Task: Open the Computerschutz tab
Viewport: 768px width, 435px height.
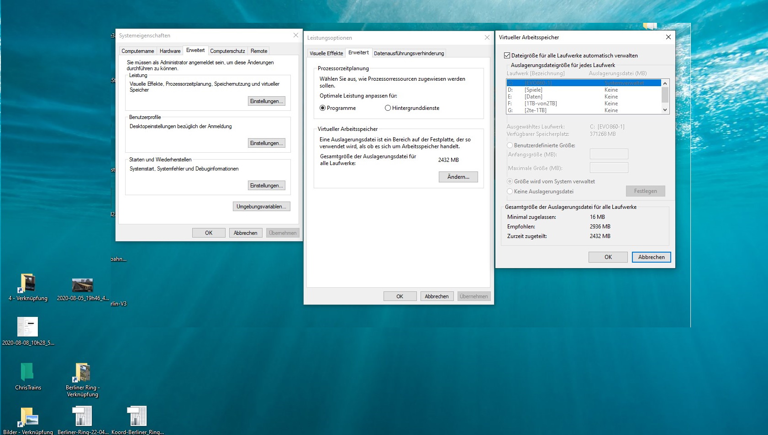Action: [x=227, y=51]
